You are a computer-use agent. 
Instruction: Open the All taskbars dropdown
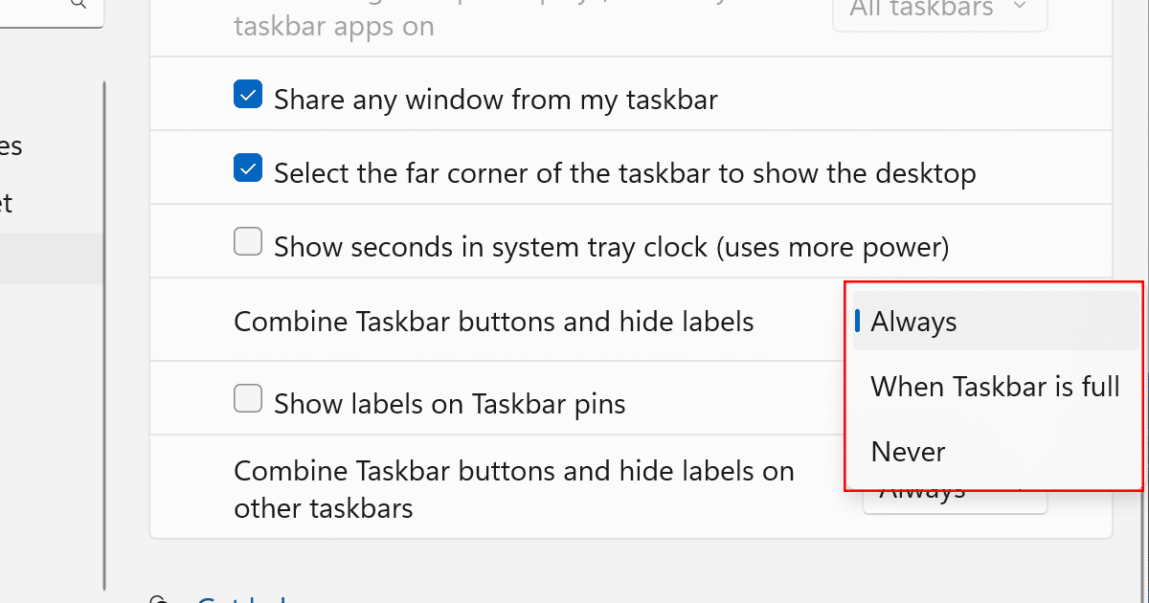[x=938, y=10]
